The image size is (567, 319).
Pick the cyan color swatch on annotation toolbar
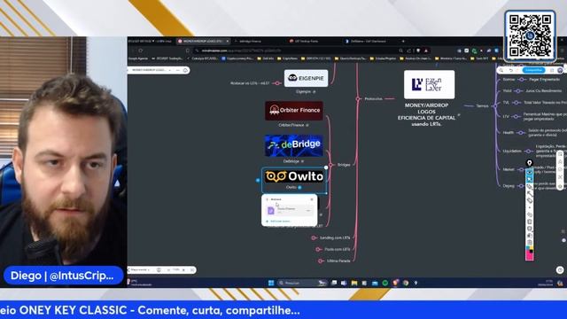[528, 248]
